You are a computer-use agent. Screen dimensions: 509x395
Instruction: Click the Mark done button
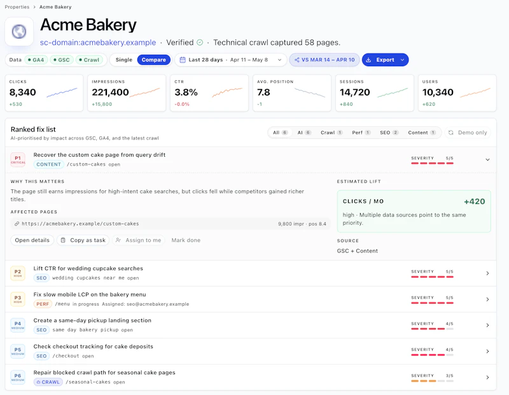point(186,240)
